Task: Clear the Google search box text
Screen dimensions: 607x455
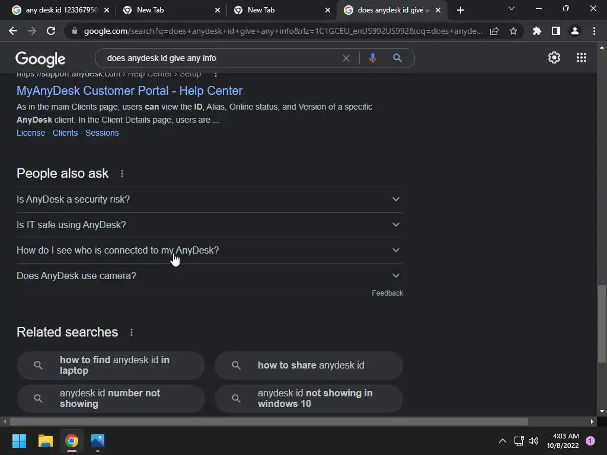Action: click(x=346, y=58)
